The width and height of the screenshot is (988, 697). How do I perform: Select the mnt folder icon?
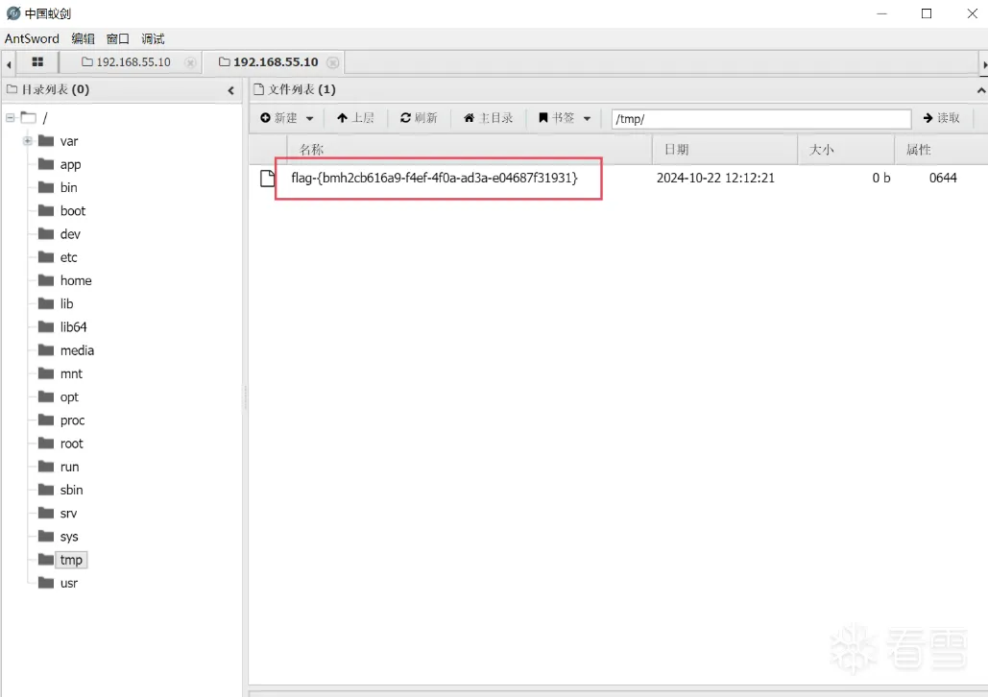46,373
